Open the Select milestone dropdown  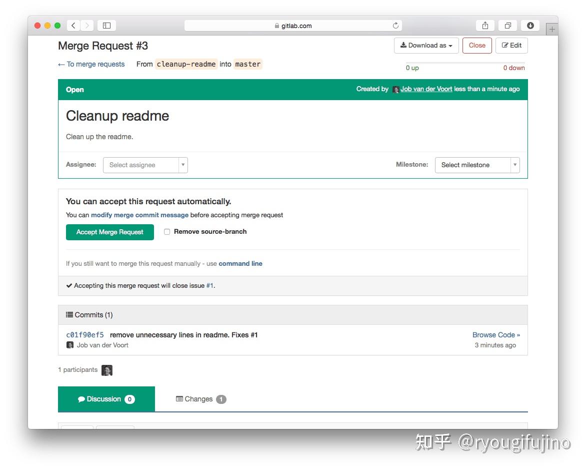coord(477,165)
